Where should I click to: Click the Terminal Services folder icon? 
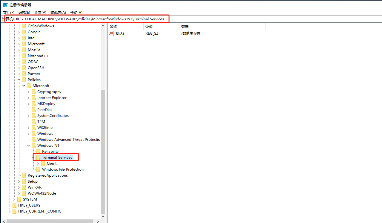pyautogui.click(x=38, y=158)
